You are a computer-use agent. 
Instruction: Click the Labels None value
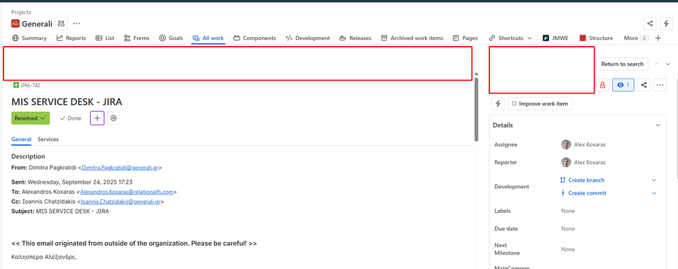pos(568,211)
